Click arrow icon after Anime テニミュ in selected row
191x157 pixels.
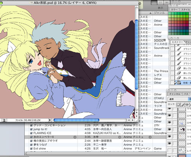tap(150, 137)
